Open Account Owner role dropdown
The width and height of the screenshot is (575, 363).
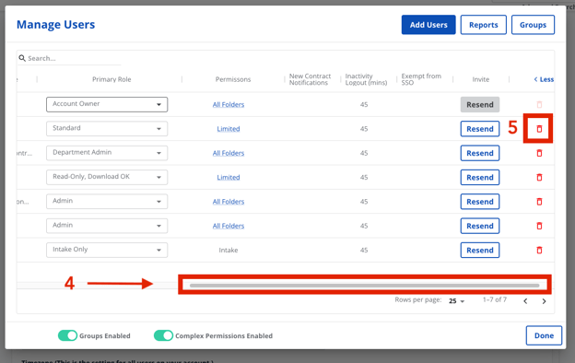tap(107, 104)
